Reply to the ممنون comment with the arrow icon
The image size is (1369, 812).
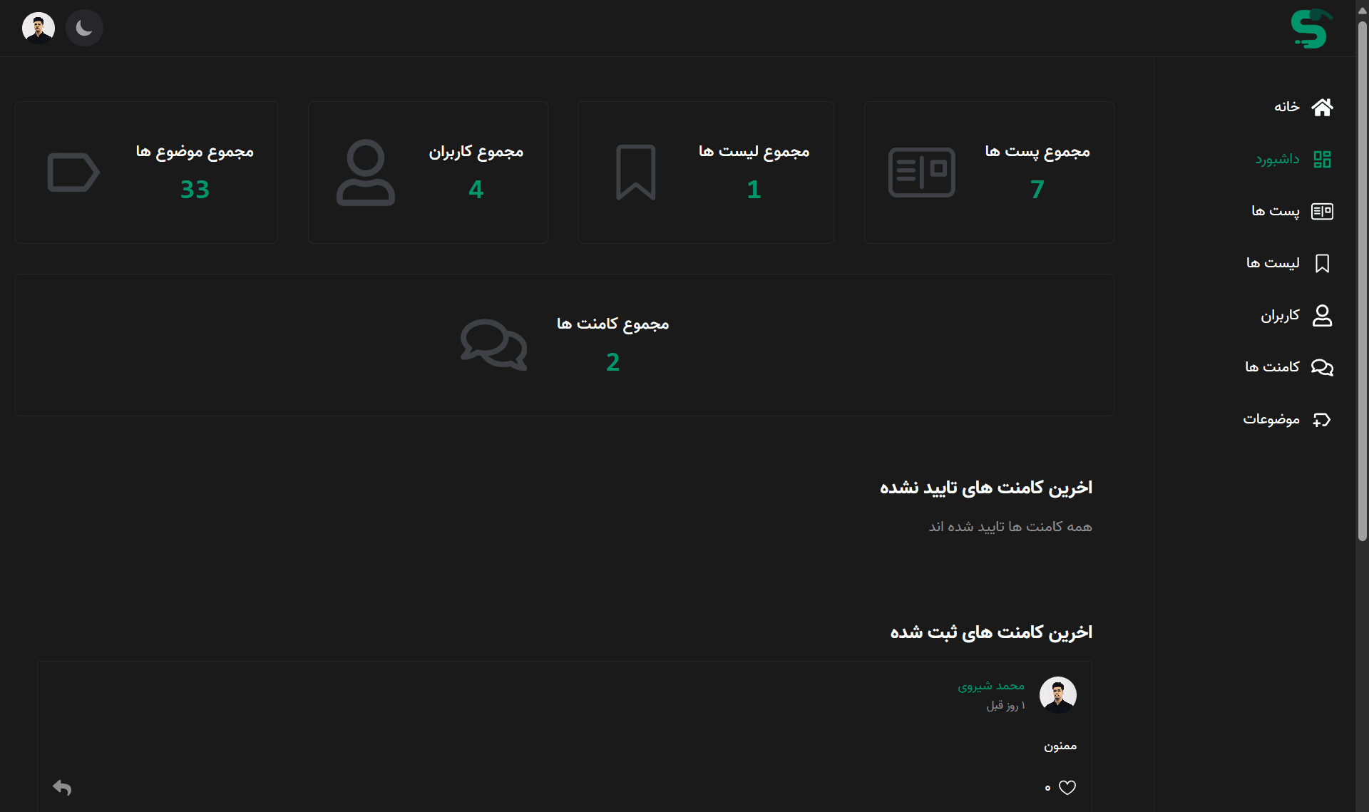click(63, 788)
